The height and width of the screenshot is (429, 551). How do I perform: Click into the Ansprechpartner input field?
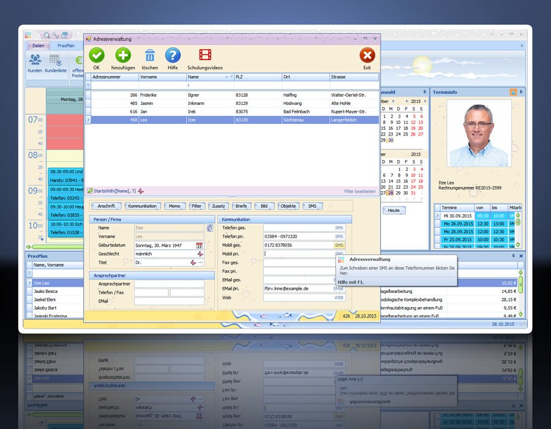coord(169,284)
